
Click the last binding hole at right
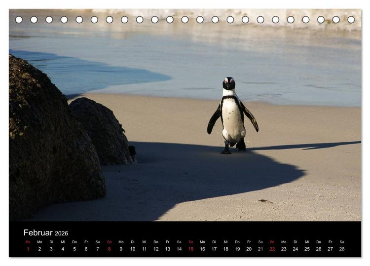coord(351,20)
